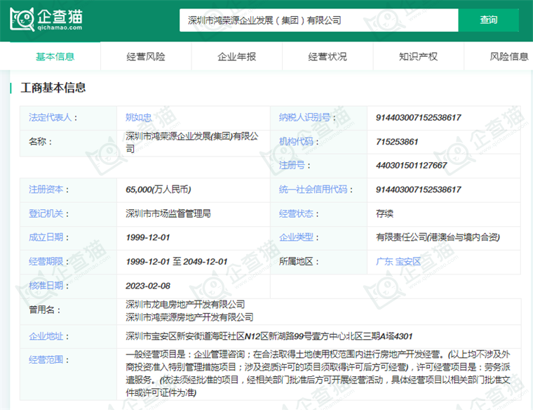533x410 pixels.
Task: Select 有限责任公司(港澳台与境内合资) text
Action: (438, 237)
